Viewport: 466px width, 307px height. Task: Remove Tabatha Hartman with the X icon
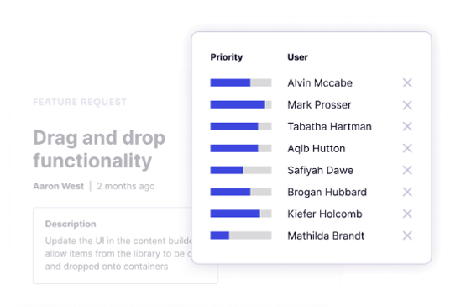pyautogui.click(x=407, y=126)
